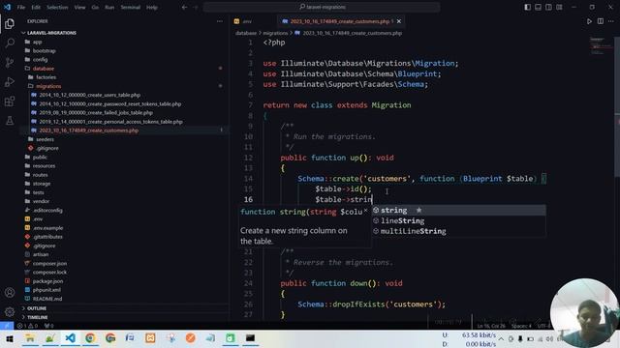Show errors and warnings in status bar

point(28,326)
